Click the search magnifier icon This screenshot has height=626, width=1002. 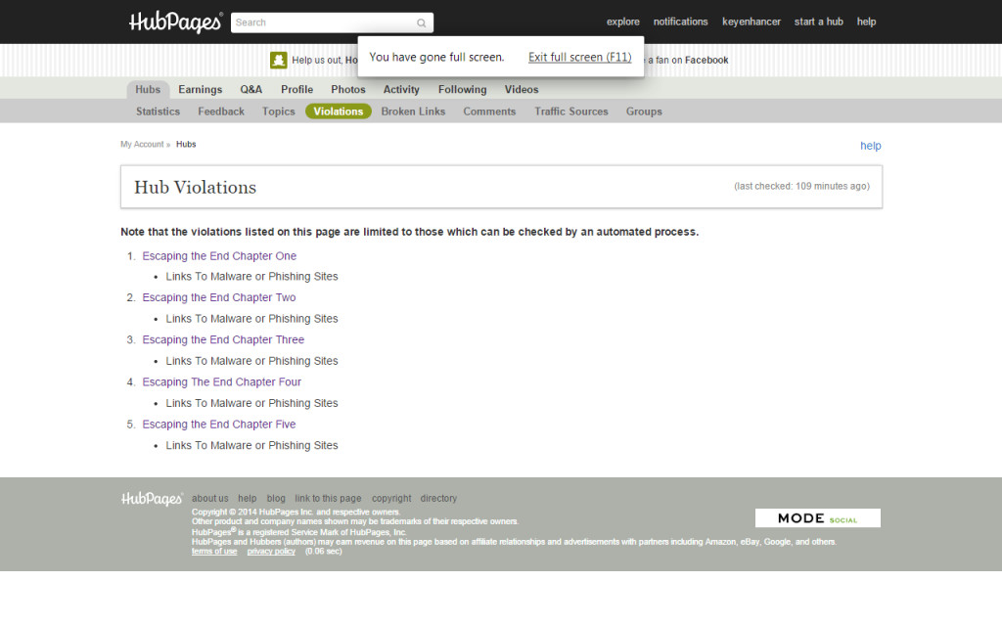pyautogui.click(x=421, y=23)
